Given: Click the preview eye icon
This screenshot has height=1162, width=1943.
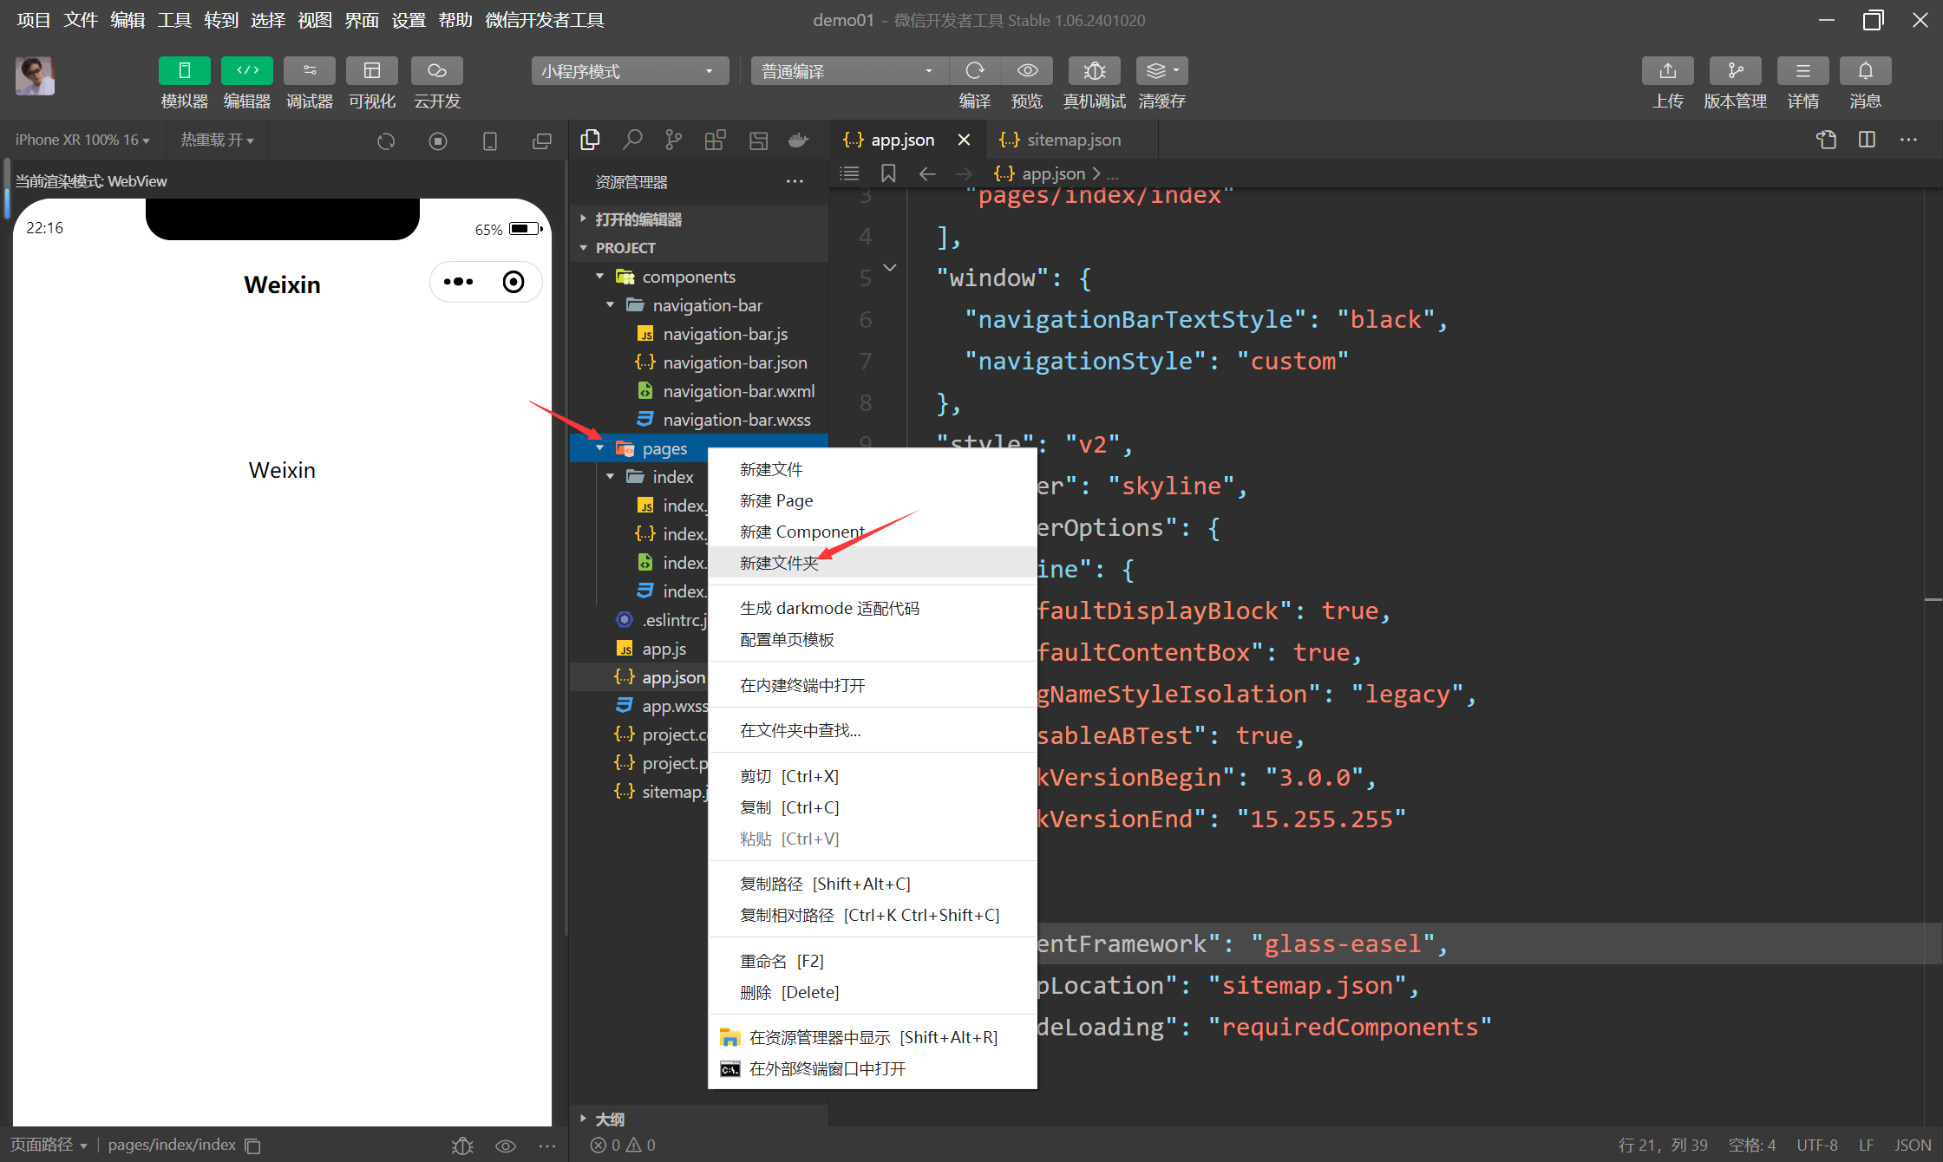Looking at the screenshot, I should pyautogui.click(x=1027, y=71).
